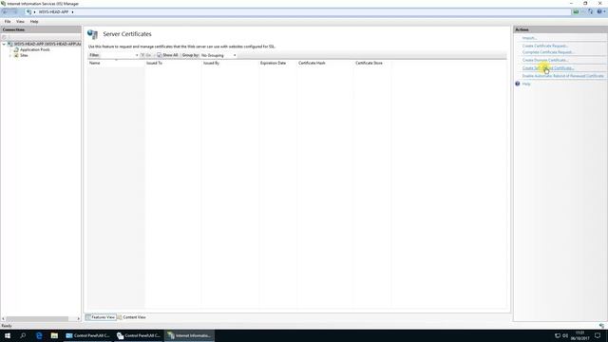This screenshot has width=608, height=342.
Task: Open the Group by No Grouping dropdown
Action: point(218,55)
